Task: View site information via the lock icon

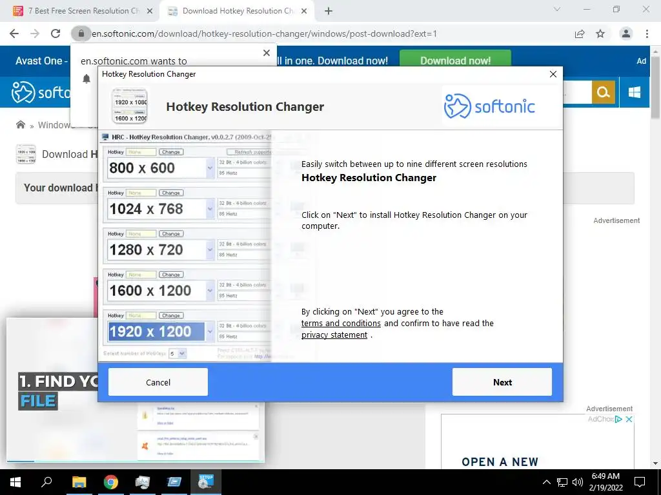Action: click(81, 34)
